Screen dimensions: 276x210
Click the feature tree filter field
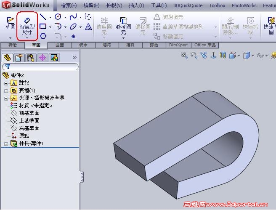(x=40, y=67)
